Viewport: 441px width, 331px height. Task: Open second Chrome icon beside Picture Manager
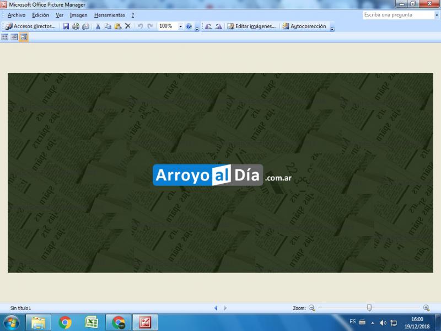[119, 323]
